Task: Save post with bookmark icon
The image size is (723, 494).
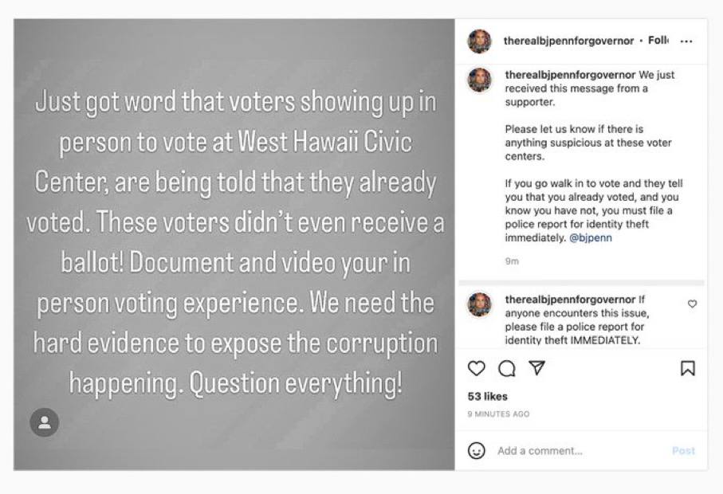Action: tap(687, 368)
